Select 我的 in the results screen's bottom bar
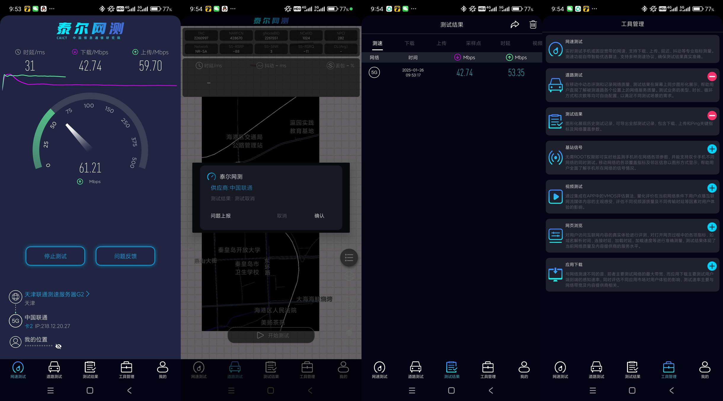The height and width of the screenshot is (401, 723). (x=524, y=370)
